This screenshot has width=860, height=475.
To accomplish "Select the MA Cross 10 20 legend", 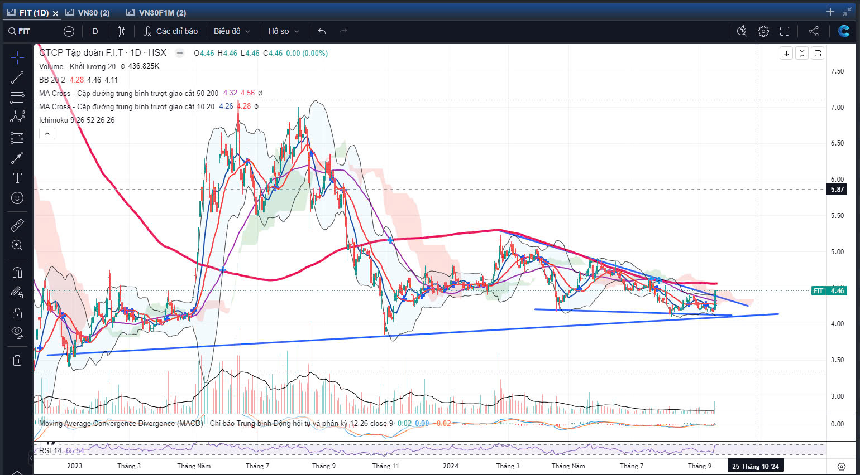I will pyautogui.click(x=127, y=106).
